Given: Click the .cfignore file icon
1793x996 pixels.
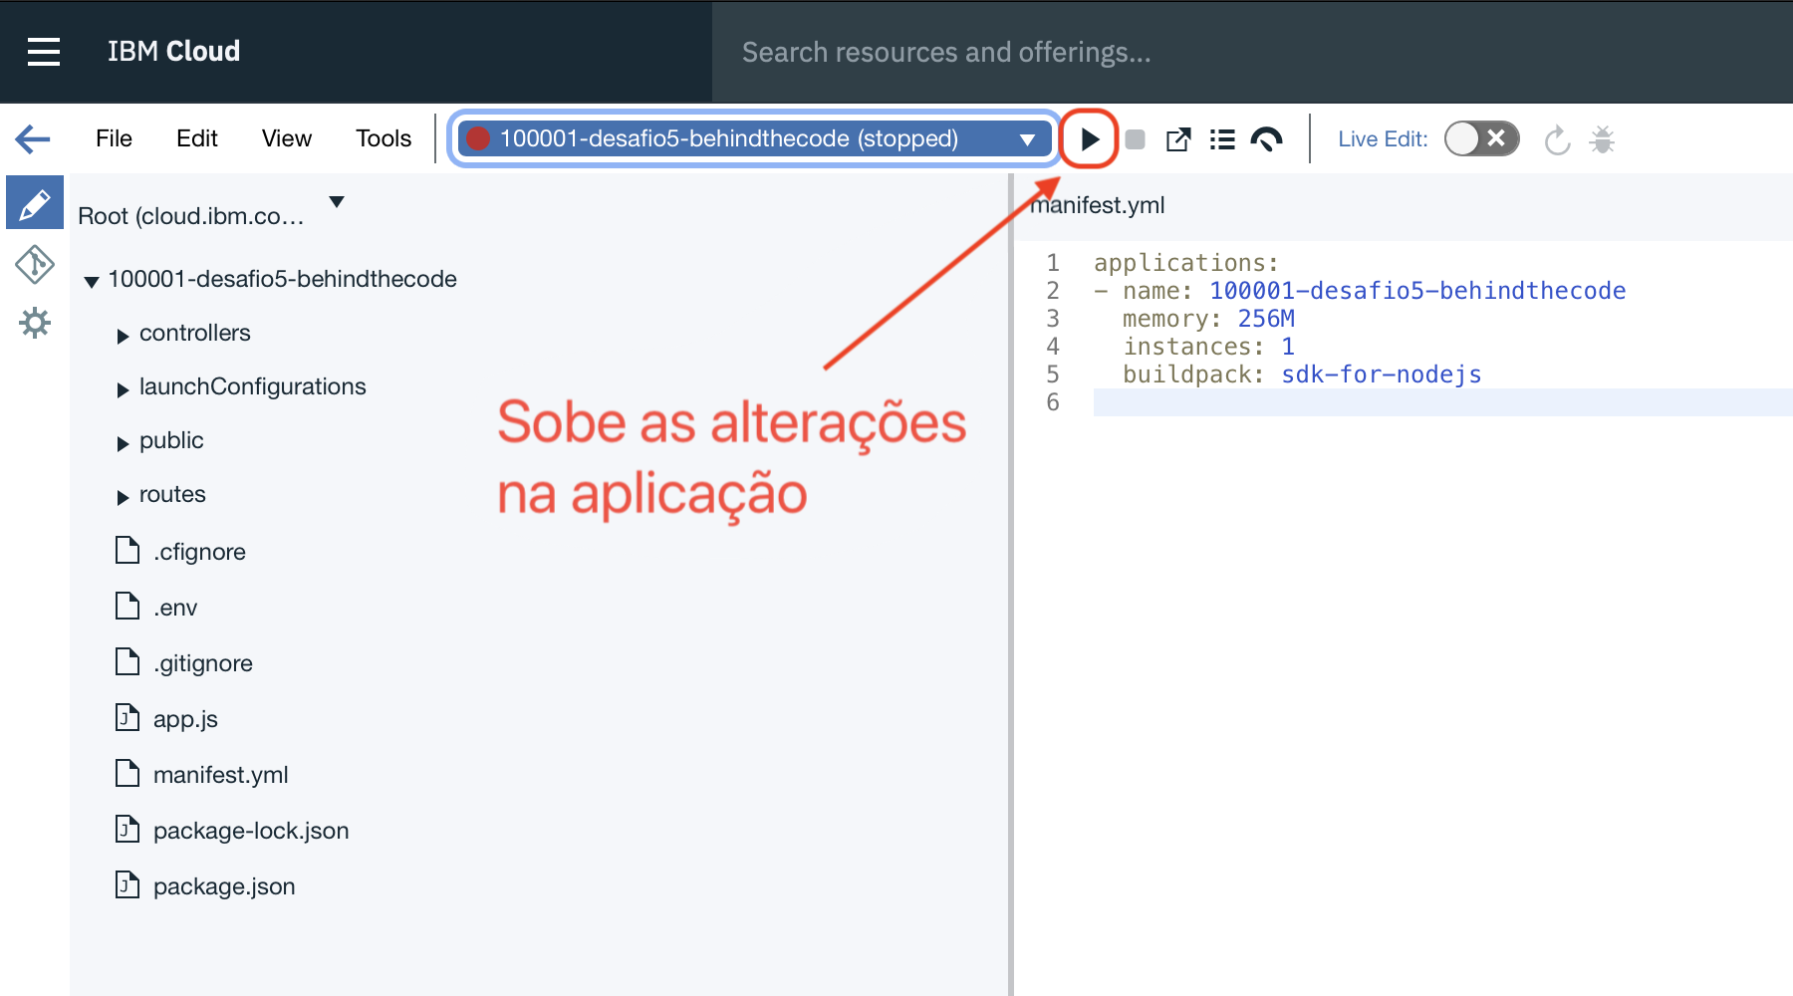Looking at the screenshot, I should point(128,550).
